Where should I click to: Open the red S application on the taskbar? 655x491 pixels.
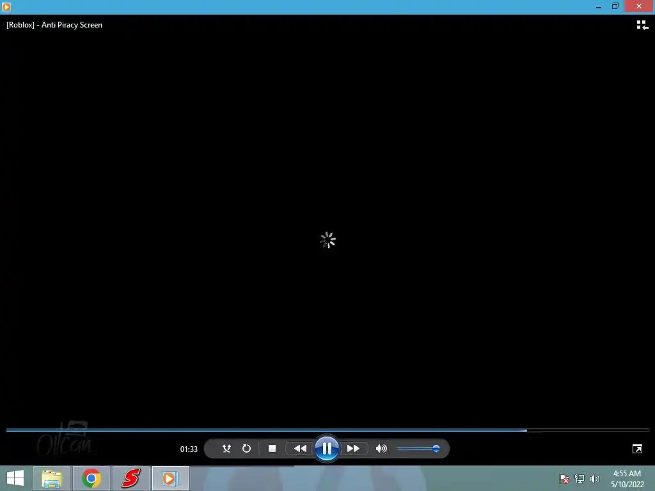[130, 478]
